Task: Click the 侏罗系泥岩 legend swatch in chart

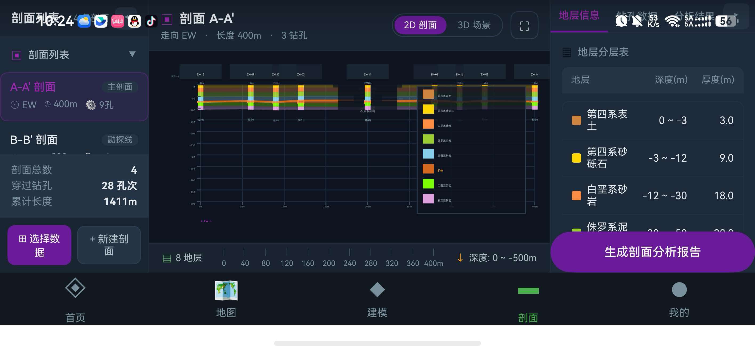Action: (x=428, y=139)
